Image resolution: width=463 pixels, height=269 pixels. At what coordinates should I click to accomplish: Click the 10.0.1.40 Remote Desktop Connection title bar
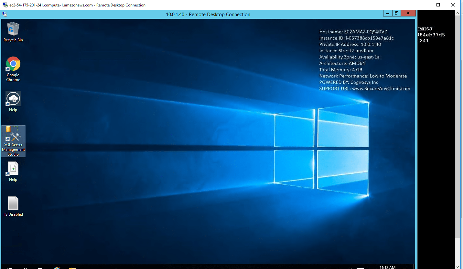pyautogui.click(x=208, y=14)
